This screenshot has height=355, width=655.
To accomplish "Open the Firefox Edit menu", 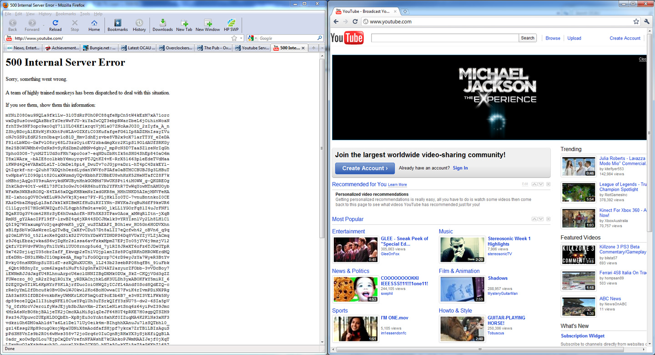I will tap(18, 14).
